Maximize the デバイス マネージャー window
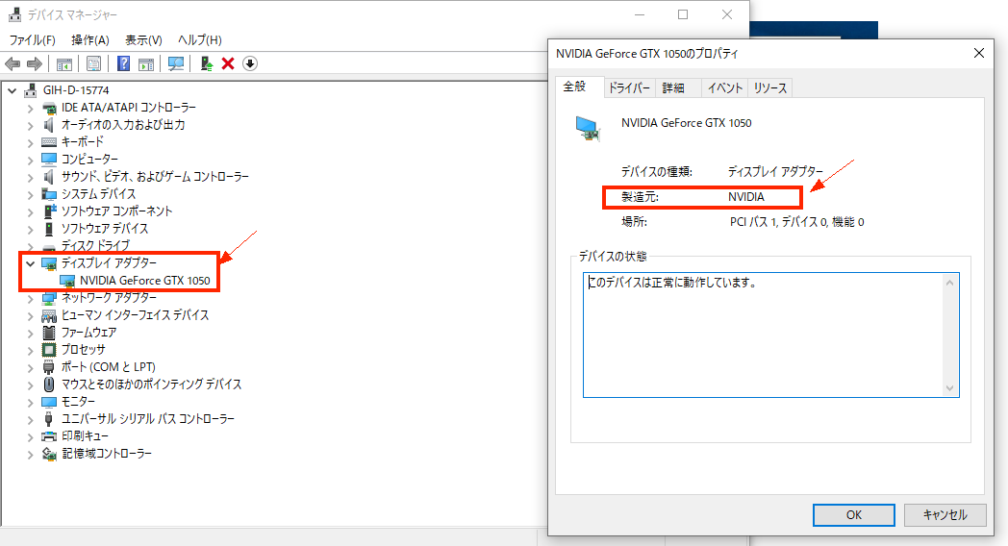 (683, 14)
